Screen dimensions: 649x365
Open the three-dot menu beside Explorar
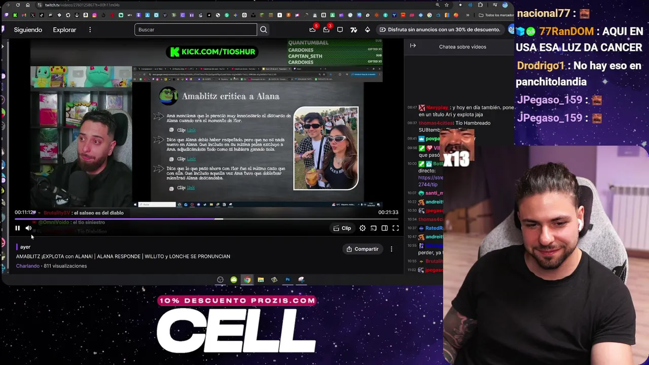[90, 30]
